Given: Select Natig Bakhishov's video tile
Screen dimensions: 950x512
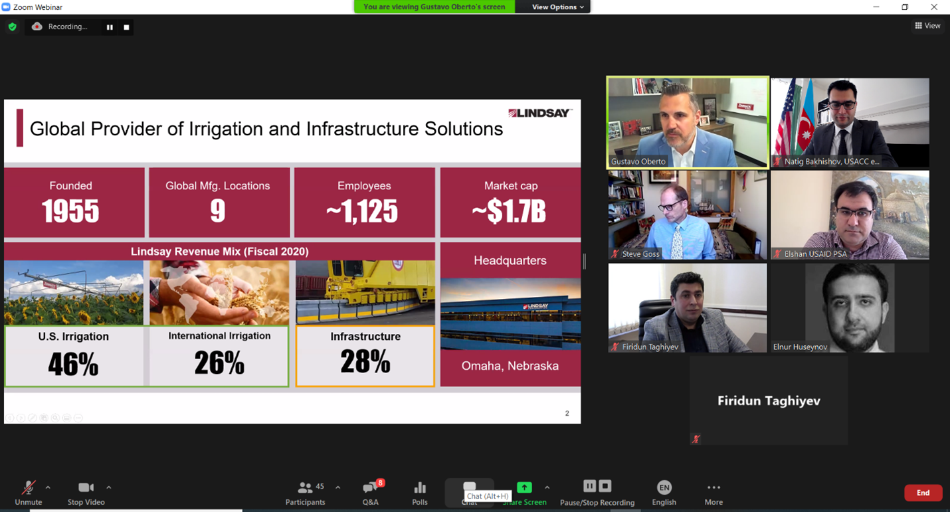Looking at the screenshot, I should coord(850,122).
